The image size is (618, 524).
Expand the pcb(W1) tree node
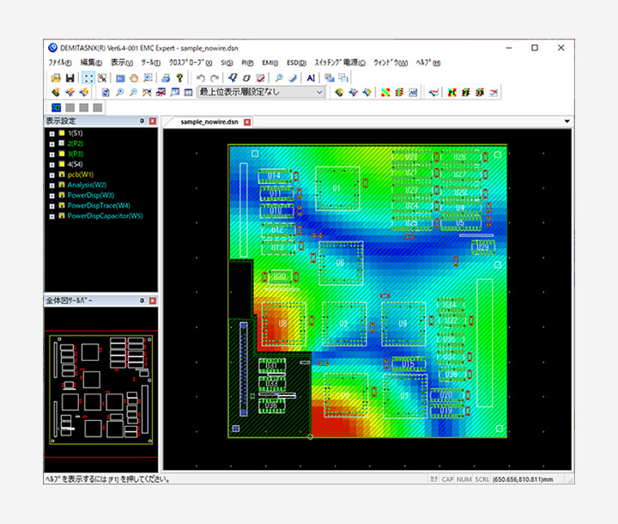[x=51, y=174]
